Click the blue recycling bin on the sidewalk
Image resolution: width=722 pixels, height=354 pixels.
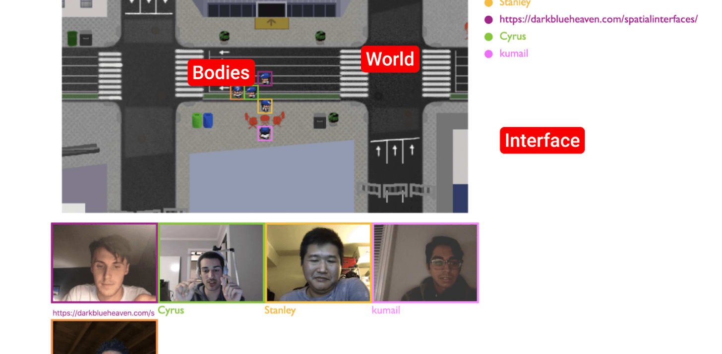pos(208,120)
